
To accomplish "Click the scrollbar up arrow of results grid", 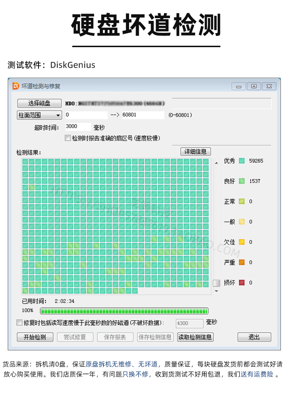I will click(217, 163).
